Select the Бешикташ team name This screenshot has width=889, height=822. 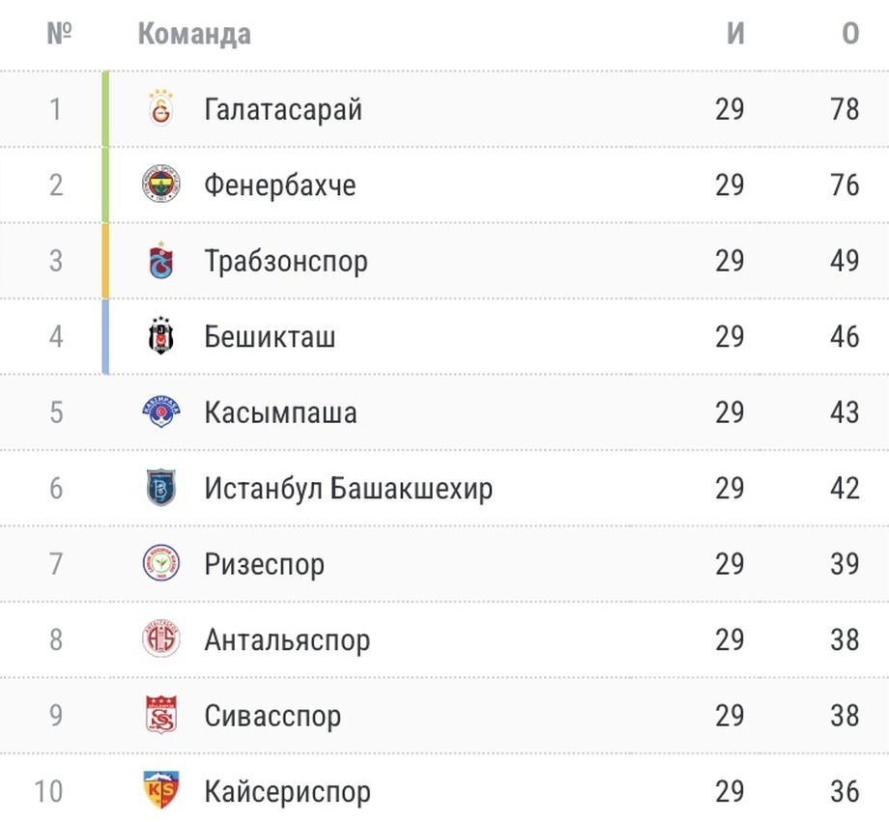(x=270, y=336)
